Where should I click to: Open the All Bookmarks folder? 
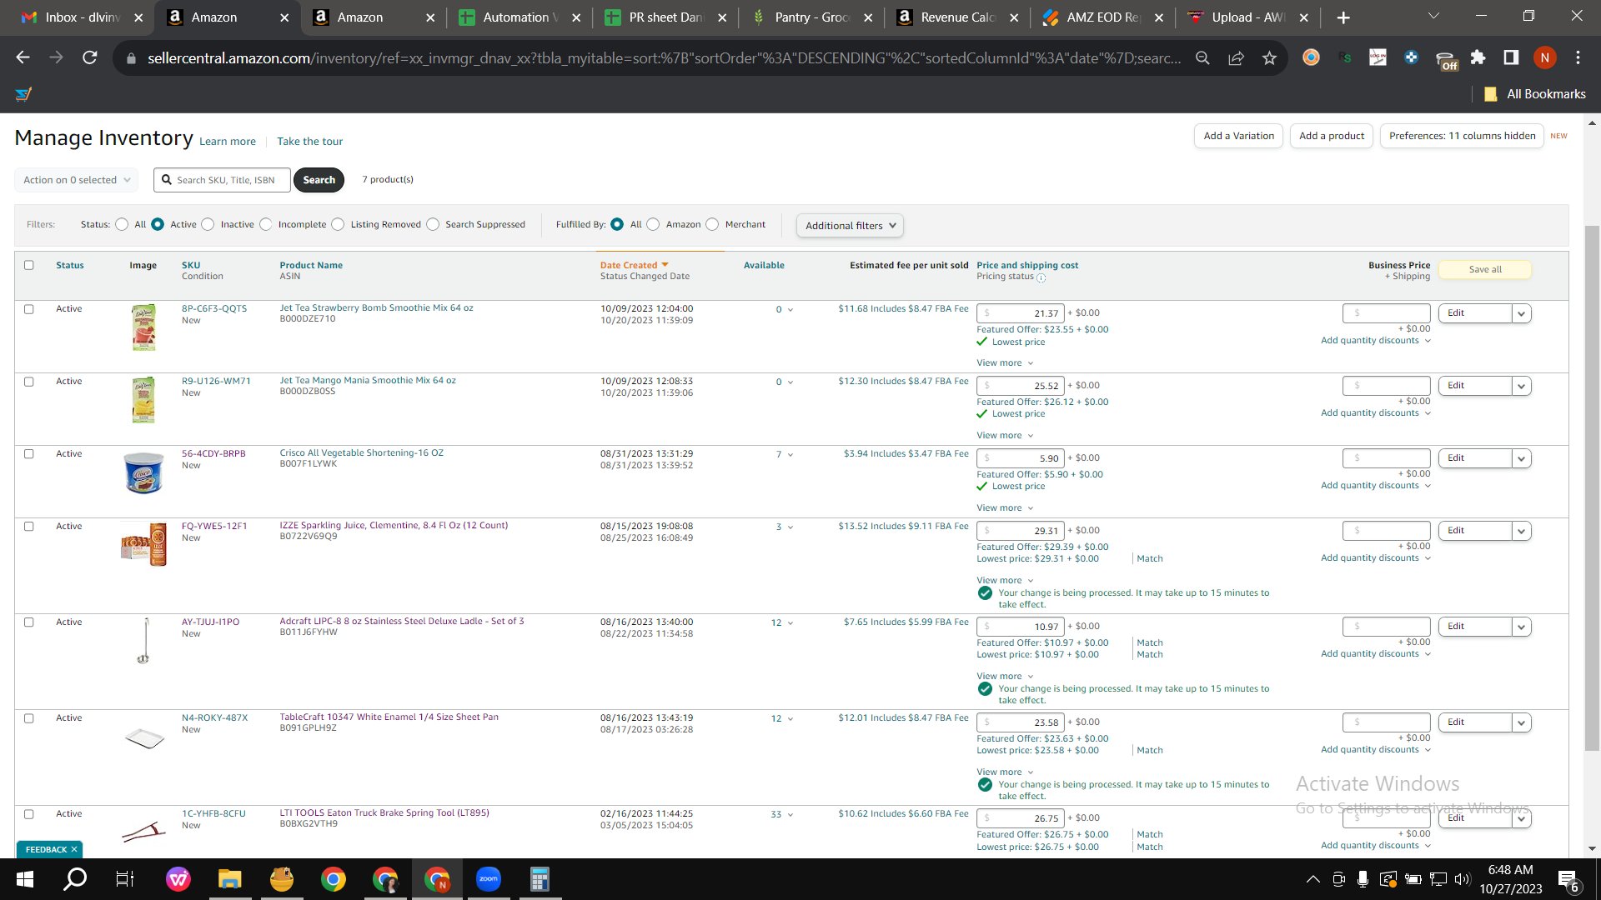click(x=1535, y=94)
